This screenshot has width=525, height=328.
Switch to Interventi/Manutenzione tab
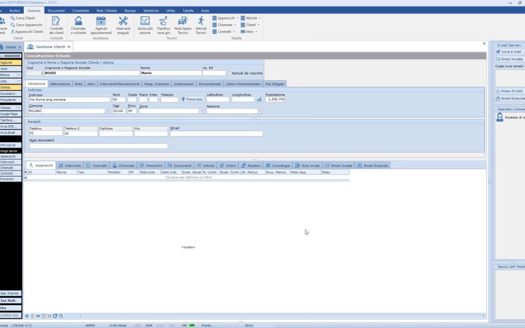(120, 84)
